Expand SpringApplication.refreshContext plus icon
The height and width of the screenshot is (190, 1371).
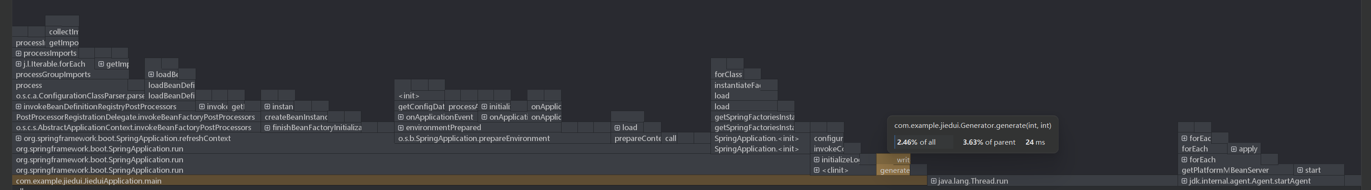tap(19, 138)
